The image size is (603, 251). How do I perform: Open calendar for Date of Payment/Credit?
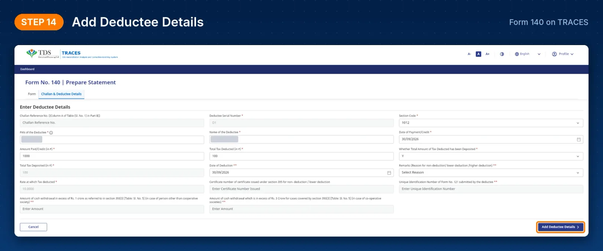click(x=579, y=139)
